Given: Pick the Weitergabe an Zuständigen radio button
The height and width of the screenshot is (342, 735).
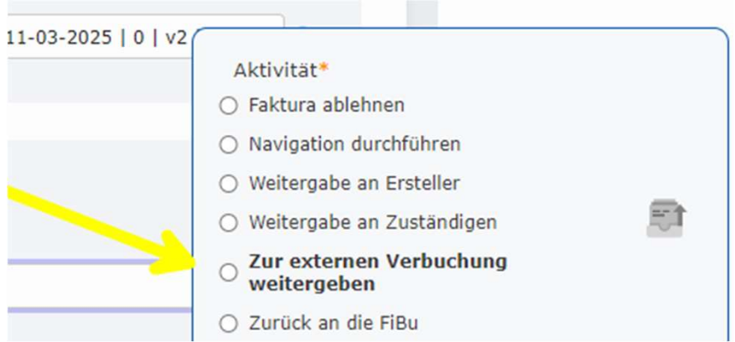Looking at the screenshot, I should pos(228,223).
